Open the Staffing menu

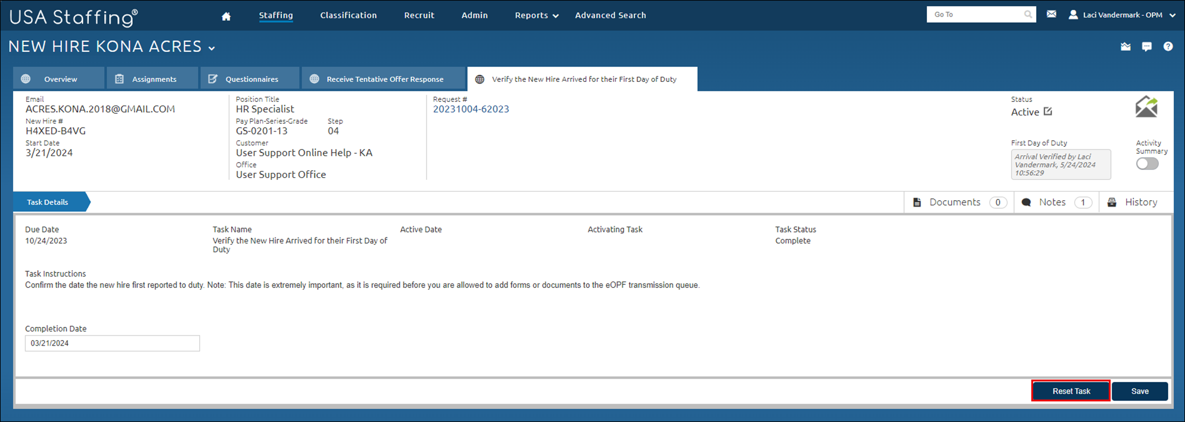[276, 15]
